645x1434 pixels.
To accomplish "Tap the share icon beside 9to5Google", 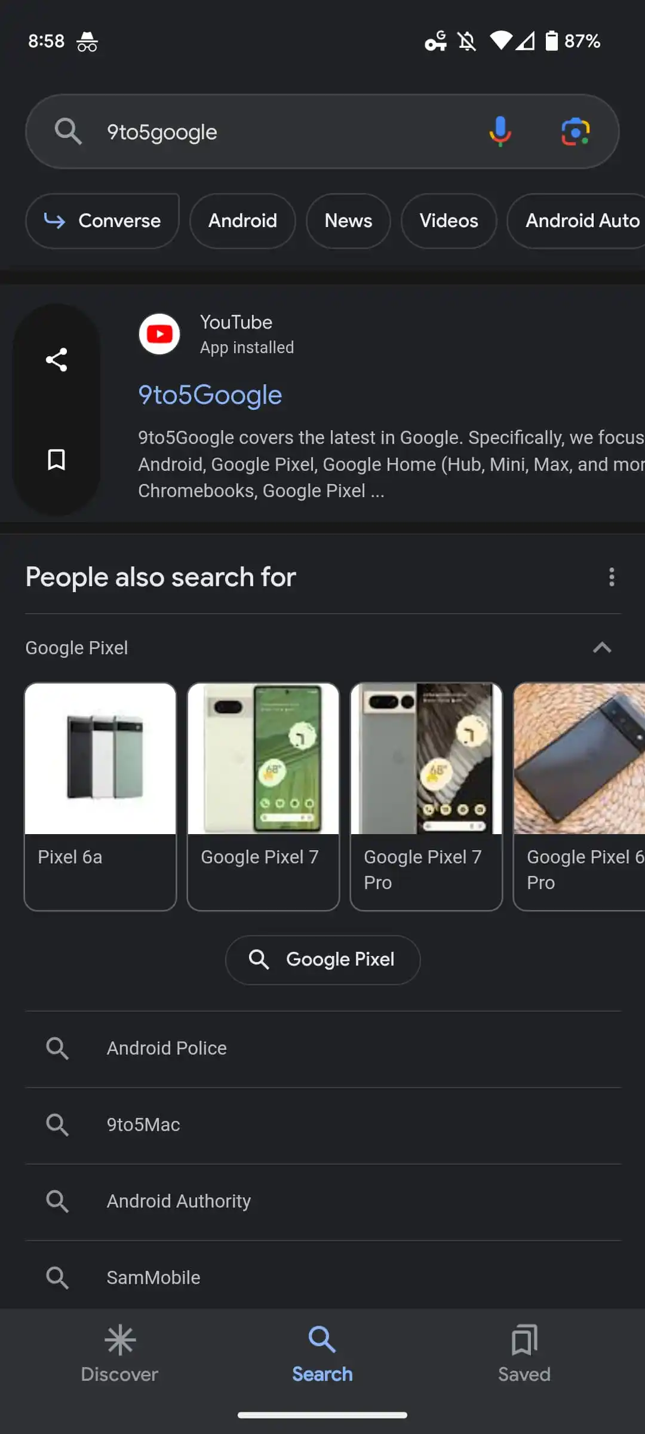I will point(56,359).
